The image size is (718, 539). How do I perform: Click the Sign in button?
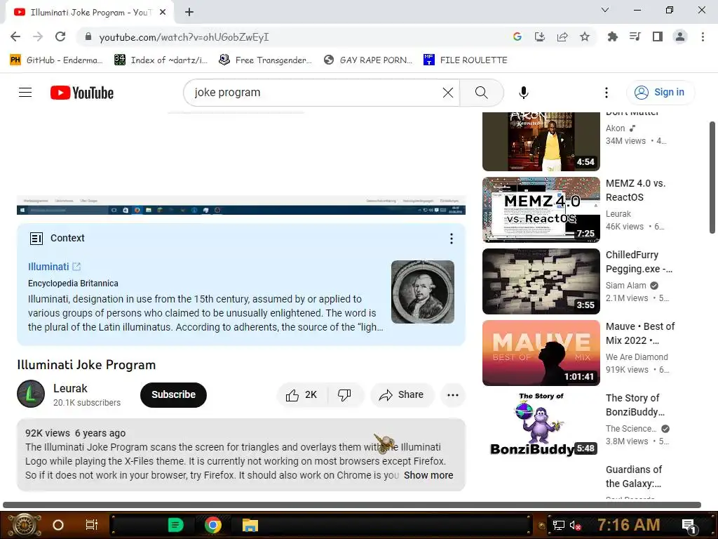[x=660, y=92]
